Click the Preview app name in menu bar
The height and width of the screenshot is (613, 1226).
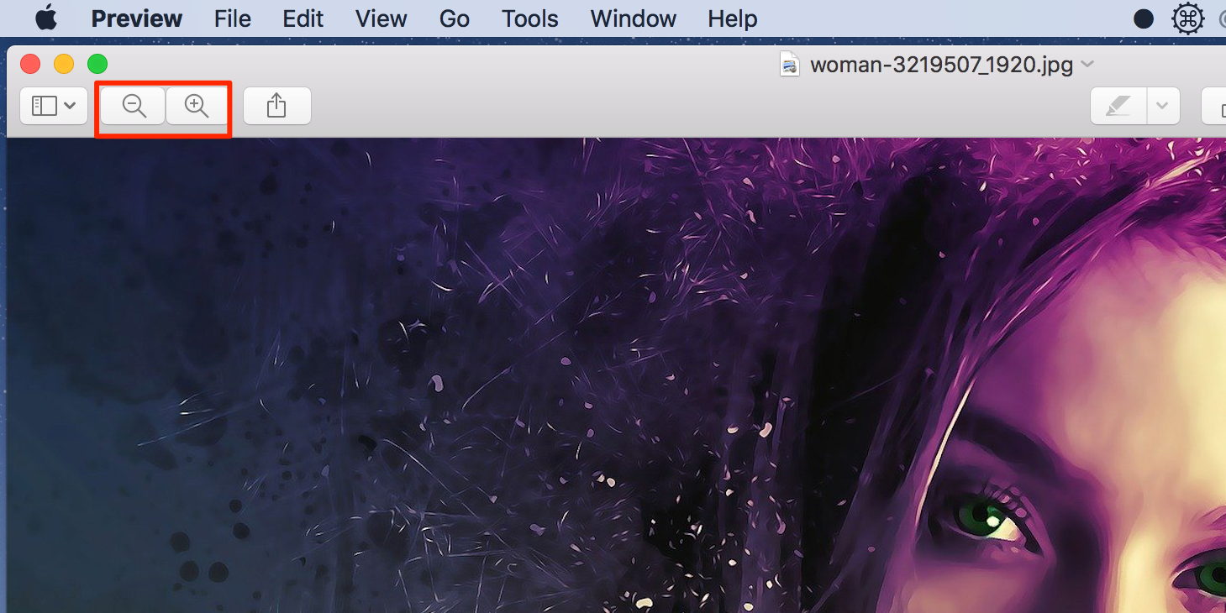tap(136, 18)
